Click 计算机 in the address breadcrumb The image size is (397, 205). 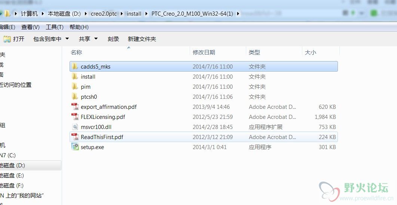click(x=29, y=14)
